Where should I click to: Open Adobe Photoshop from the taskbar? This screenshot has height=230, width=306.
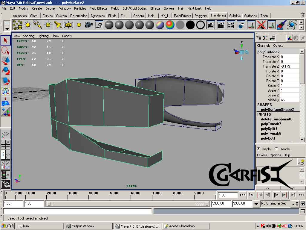pyautogui.click(x=186, y=226)
